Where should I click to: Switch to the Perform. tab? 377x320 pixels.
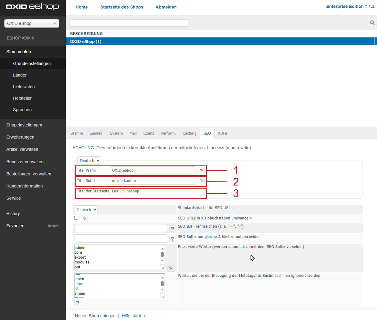[168, 133]
